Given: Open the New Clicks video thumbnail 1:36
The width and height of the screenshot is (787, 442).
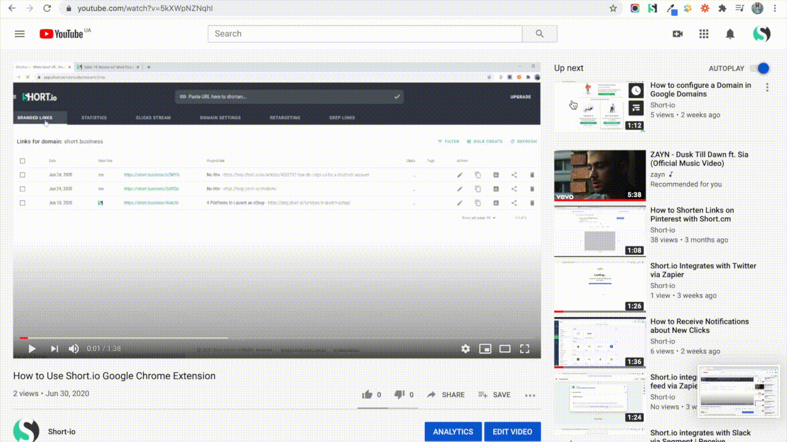Looking at the screenshot, I should (600, 343).
